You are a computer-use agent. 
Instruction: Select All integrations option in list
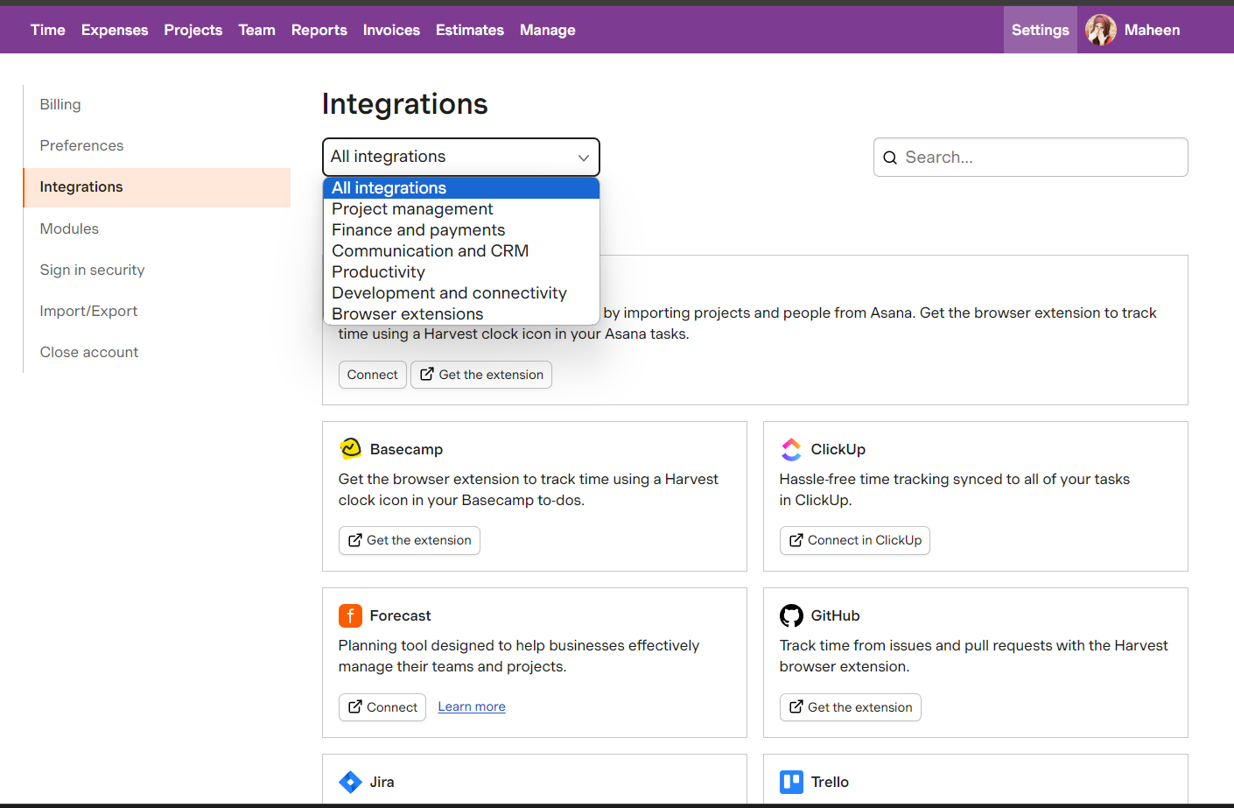pos(461,188)
